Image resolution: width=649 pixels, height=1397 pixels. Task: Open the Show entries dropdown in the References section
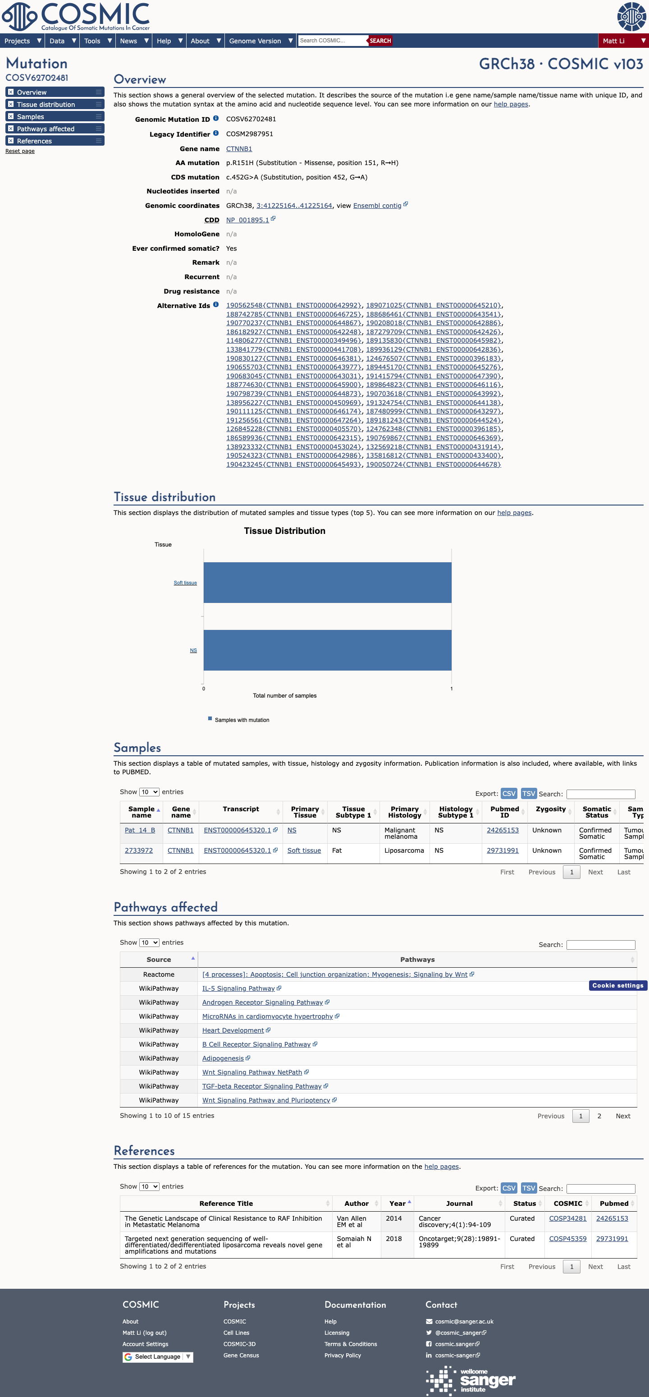coord(149,1186)
